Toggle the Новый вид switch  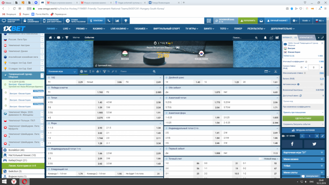261,159
